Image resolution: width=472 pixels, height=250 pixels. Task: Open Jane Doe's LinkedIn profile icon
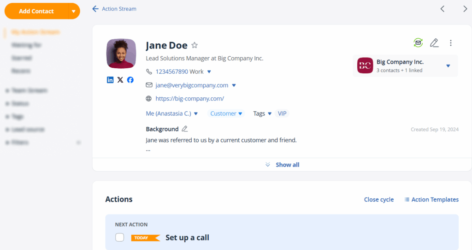tap(110, 80)
